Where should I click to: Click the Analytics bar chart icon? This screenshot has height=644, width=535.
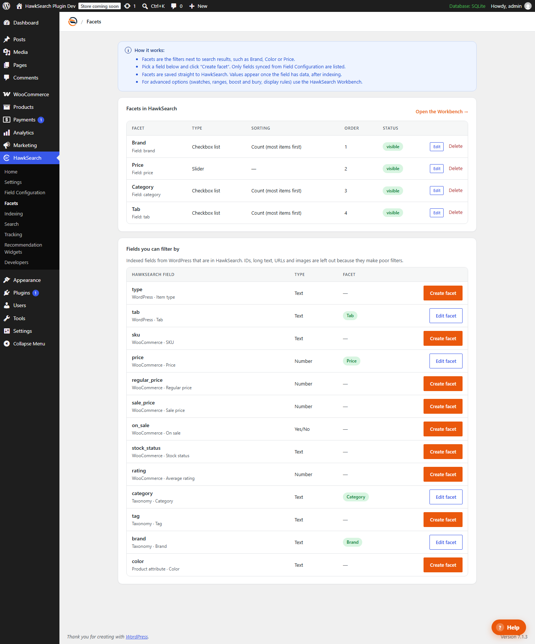tap(7, 133)
